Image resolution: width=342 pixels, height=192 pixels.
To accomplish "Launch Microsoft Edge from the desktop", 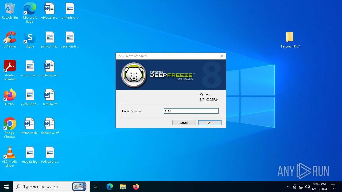I will click(x=30, y=13).
